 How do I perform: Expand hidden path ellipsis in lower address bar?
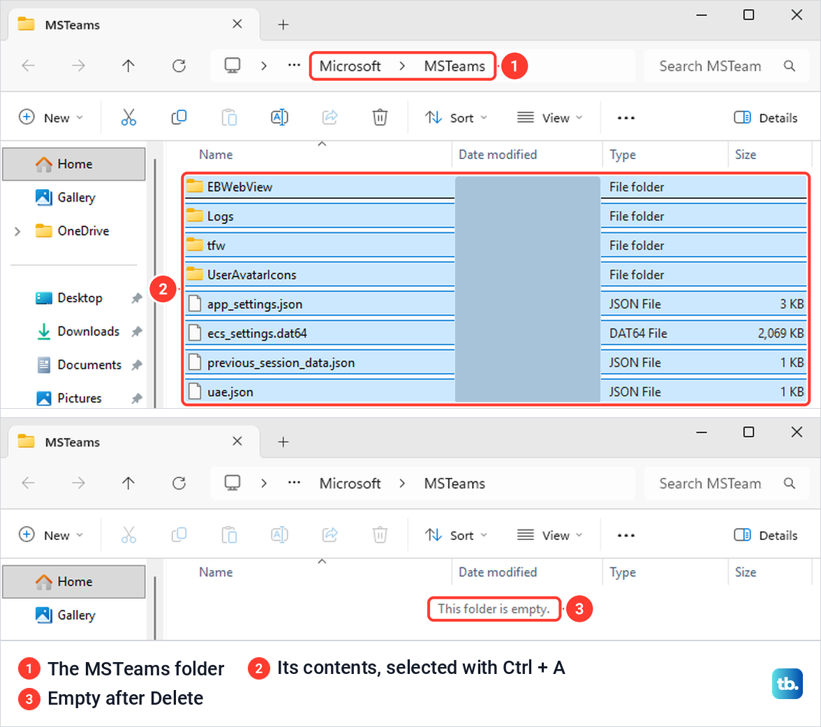tap(295, 483)
